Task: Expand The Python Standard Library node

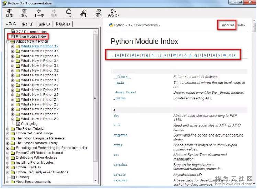Action: [x=8, y=143]
